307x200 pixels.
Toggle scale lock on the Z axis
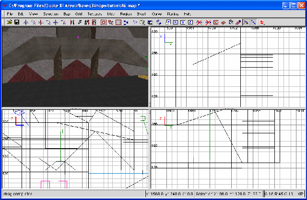(190, 23)
